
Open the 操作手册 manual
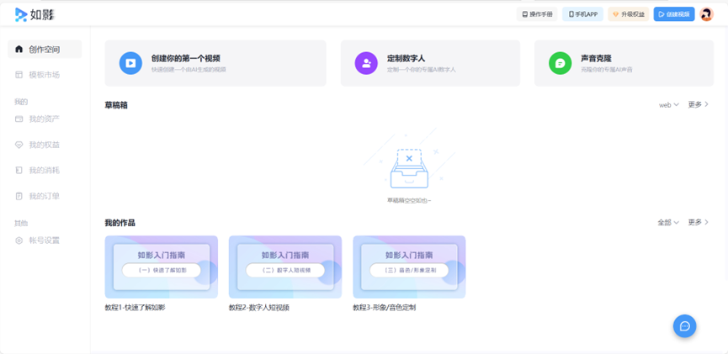(537, 14)
